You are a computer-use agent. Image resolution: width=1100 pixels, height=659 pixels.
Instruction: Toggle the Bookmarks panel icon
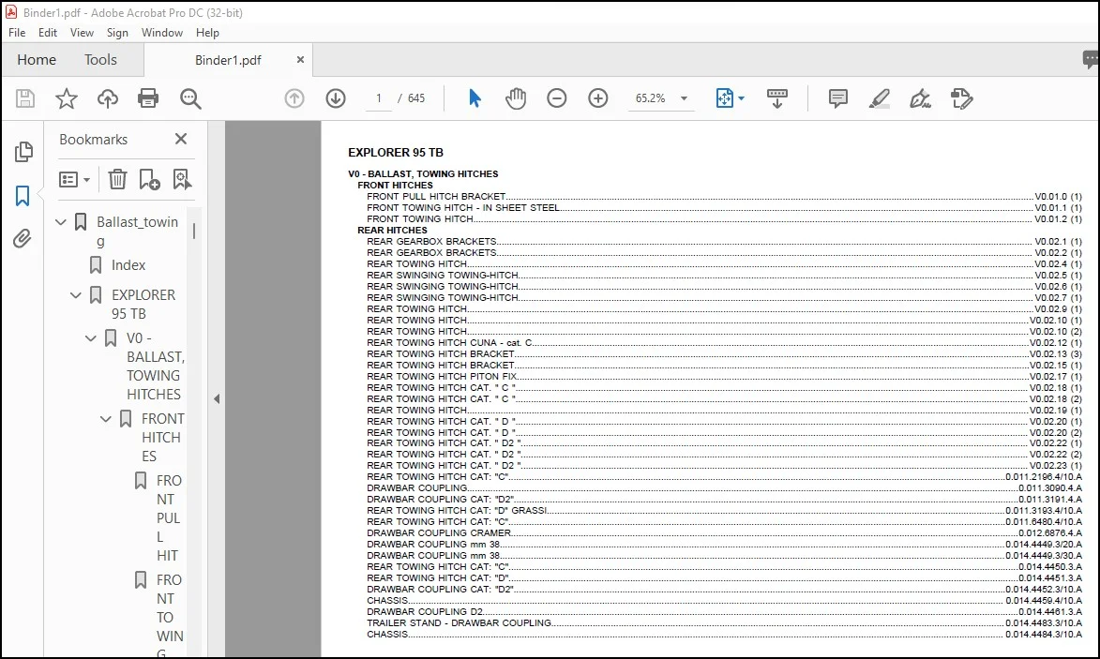[x=23, y=196]
